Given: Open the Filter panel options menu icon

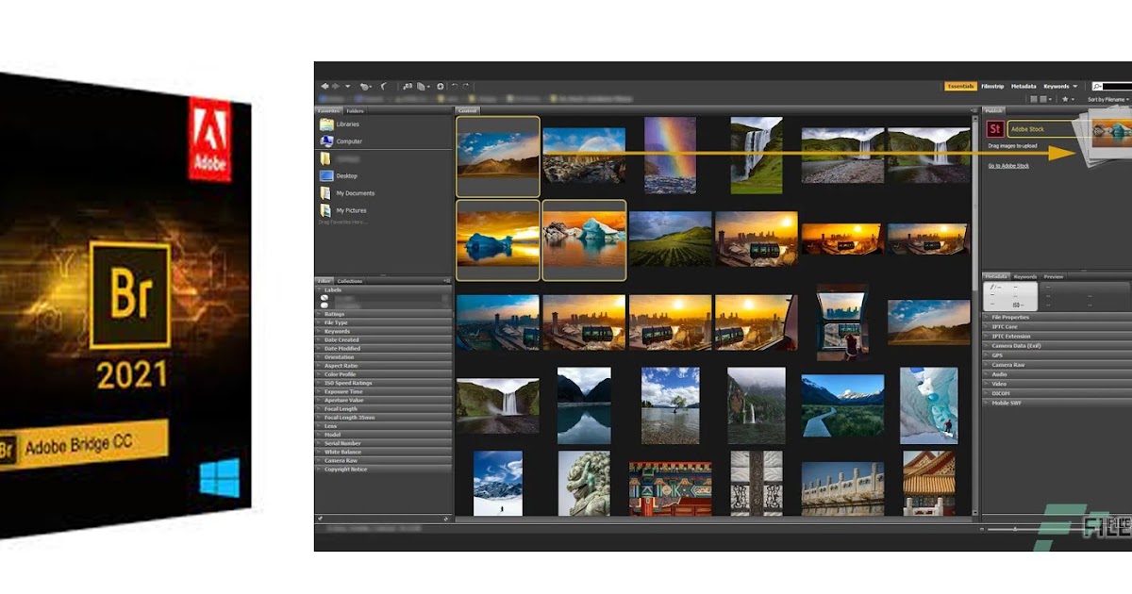Looking at the screenshot, I should (x=447, y=281).
